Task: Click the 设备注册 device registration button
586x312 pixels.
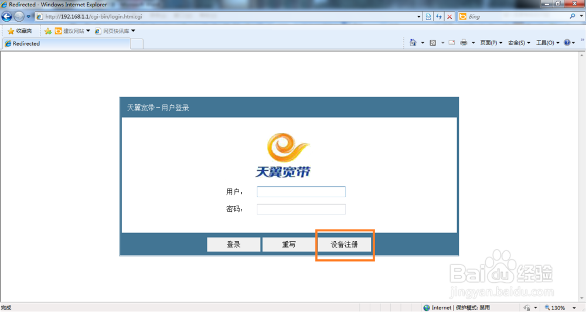Action: pos(344,245)
